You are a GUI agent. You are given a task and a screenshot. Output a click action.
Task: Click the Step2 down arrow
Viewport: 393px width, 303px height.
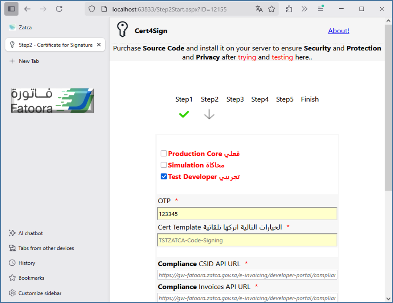click(x=209, y=115)
